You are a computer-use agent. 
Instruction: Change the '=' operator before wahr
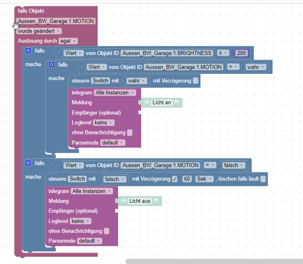coord(233,67)
